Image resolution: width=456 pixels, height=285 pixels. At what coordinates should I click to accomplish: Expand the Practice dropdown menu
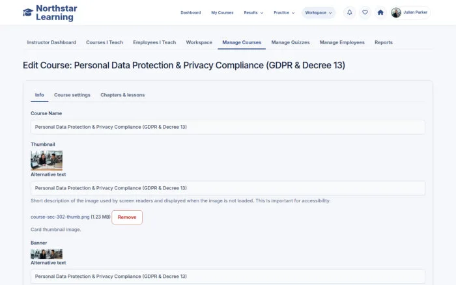[284, 13]
